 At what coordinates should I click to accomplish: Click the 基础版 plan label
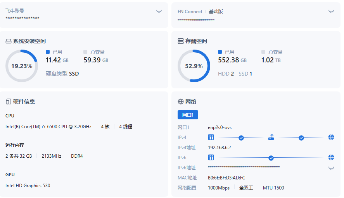click(x=216, y=11)
